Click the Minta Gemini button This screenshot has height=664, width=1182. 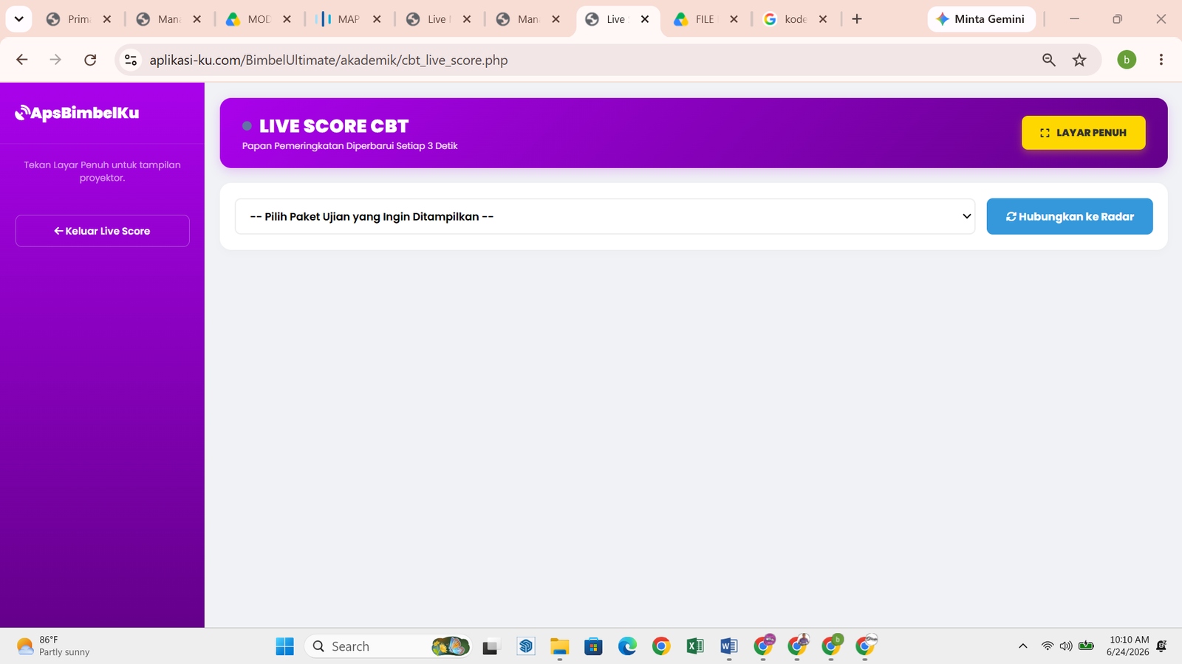click(981, 19)
